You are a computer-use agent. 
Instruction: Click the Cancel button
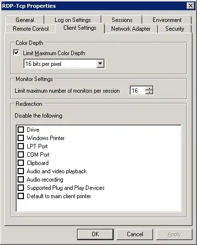click(135, 234)
